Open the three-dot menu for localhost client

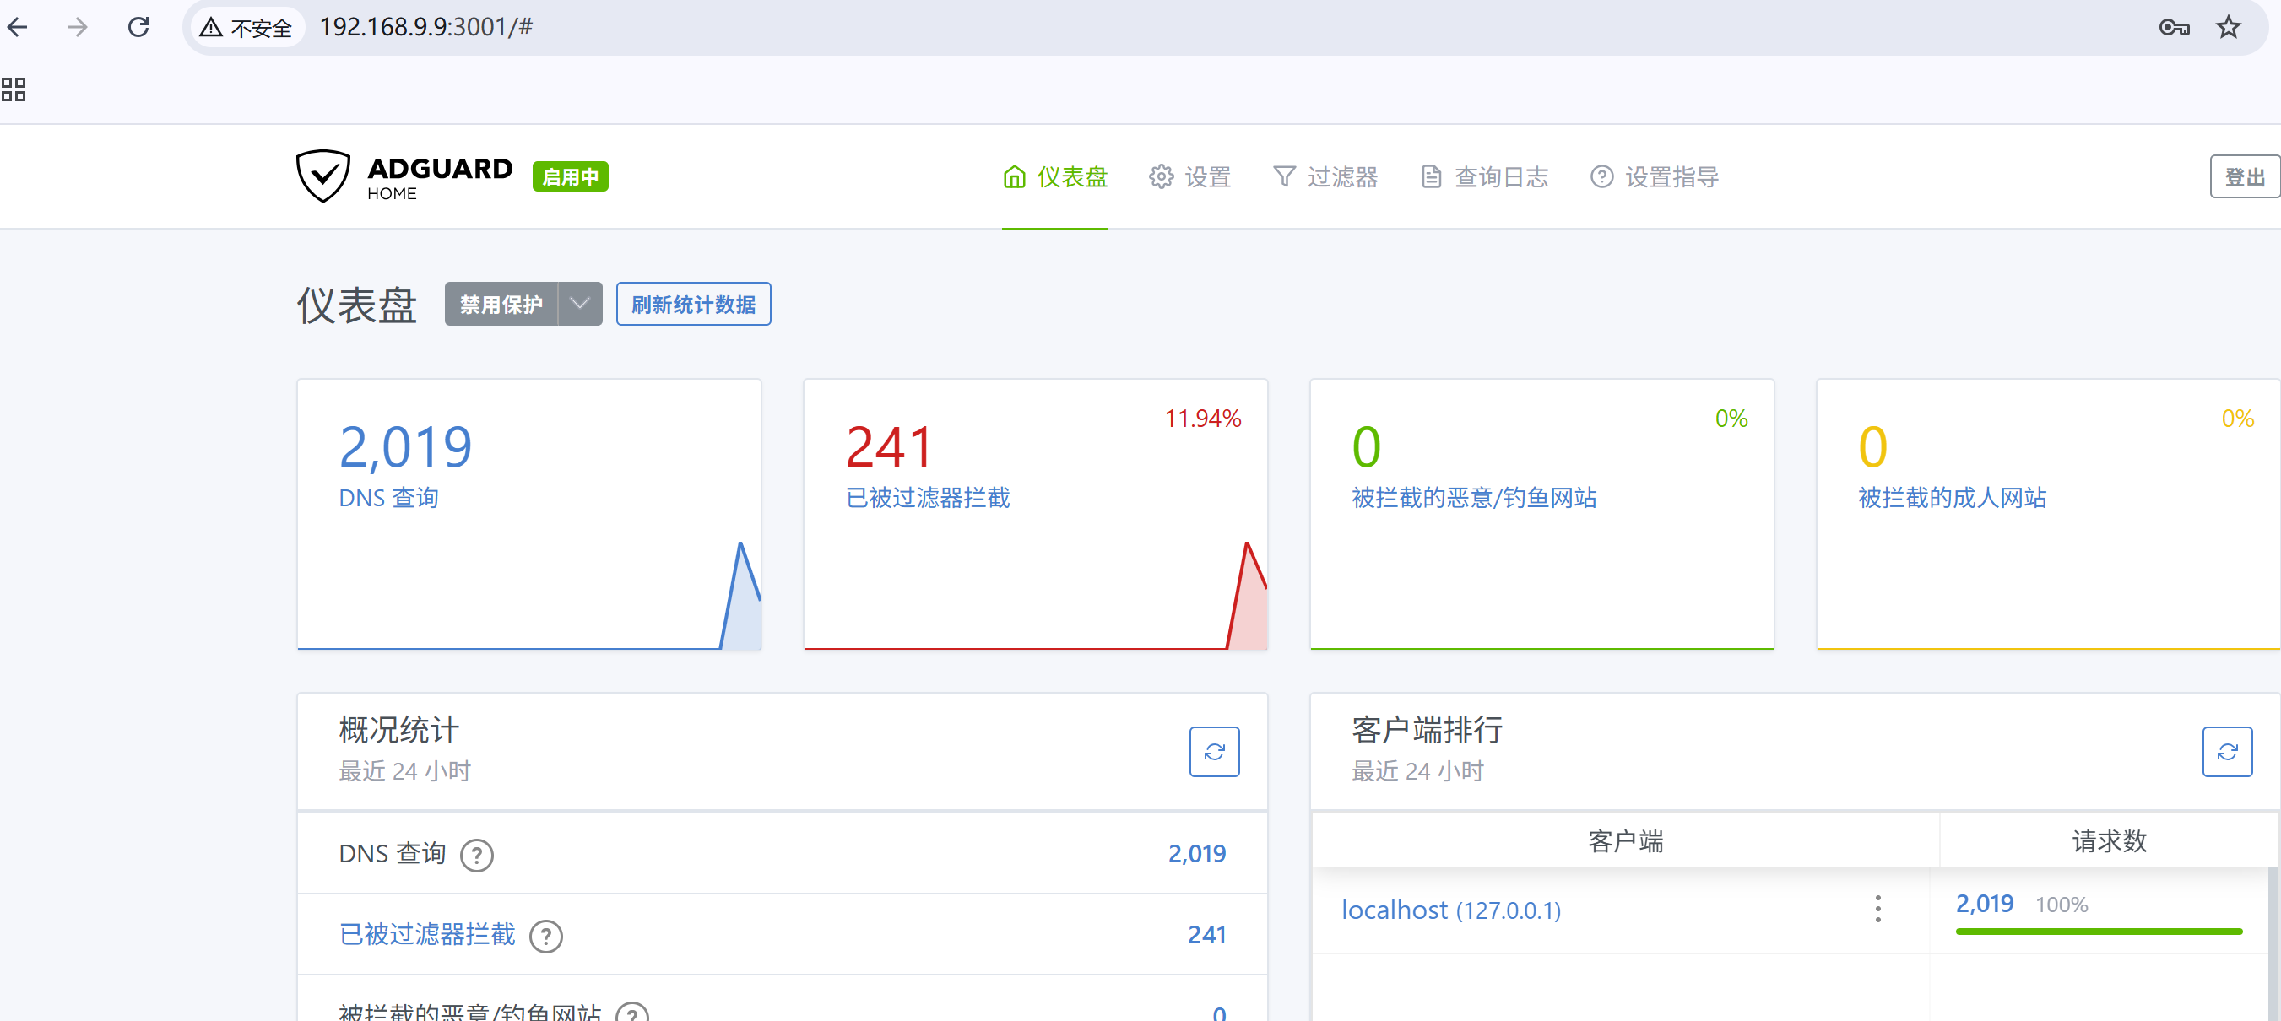tap(1877, 909)
